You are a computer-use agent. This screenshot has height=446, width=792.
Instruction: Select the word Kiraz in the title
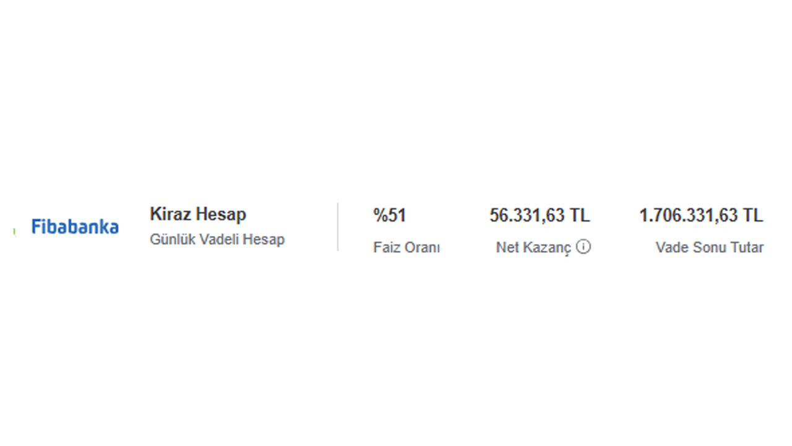coord(170,214)
